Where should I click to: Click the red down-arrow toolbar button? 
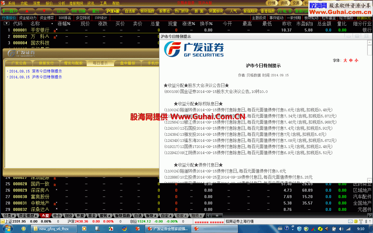pos(44,11)
